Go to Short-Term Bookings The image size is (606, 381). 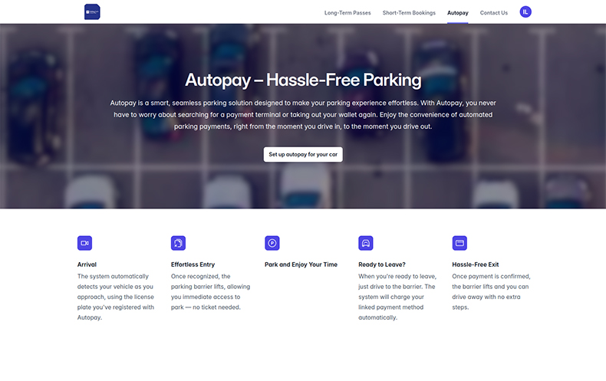coord(409,13)
